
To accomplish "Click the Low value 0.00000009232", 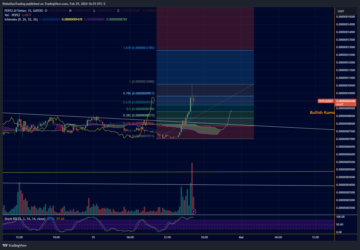I will pos(105,11).
